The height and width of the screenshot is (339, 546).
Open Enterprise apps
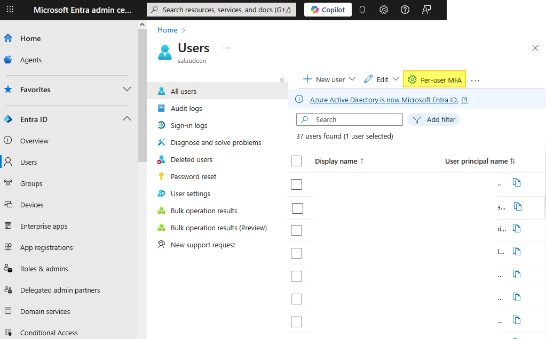44,227
